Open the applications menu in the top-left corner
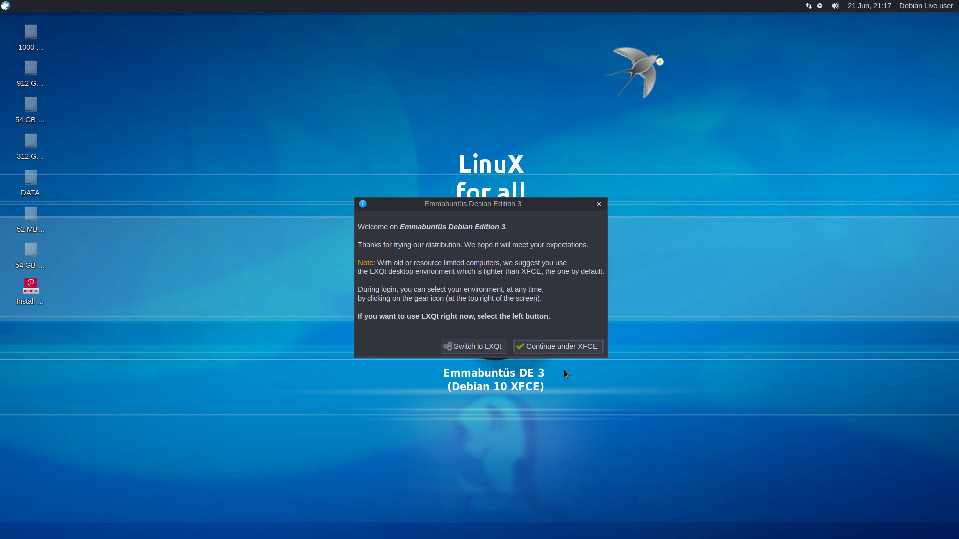The height and width of the screenshot is (539, 959). [5, 6]
